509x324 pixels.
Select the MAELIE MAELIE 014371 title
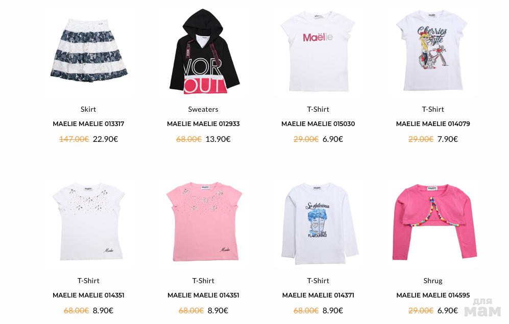(318, 295)
